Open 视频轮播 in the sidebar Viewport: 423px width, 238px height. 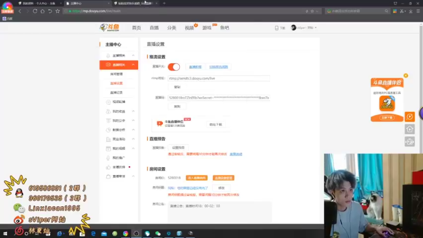point(118,102)
